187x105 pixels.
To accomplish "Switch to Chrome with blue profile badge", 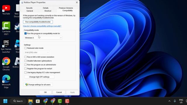I will (45, 101).
